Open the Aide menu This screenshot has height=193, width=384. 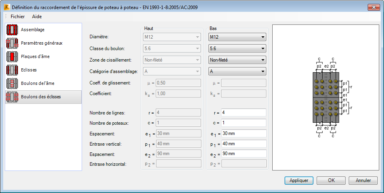(x=37, y=17)
